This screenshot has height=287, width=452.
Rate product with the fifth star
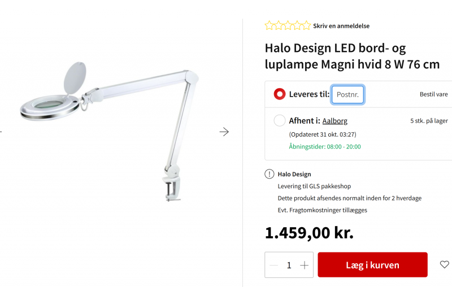point(306,25)
